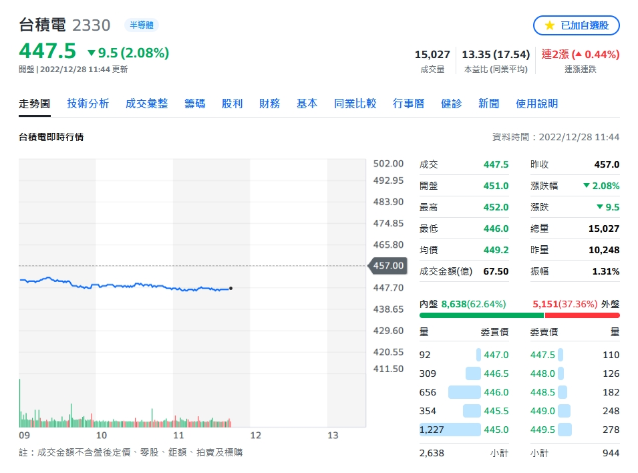Open the 成交彙整 tab
638x473 pixels.
tap(146, 104)
